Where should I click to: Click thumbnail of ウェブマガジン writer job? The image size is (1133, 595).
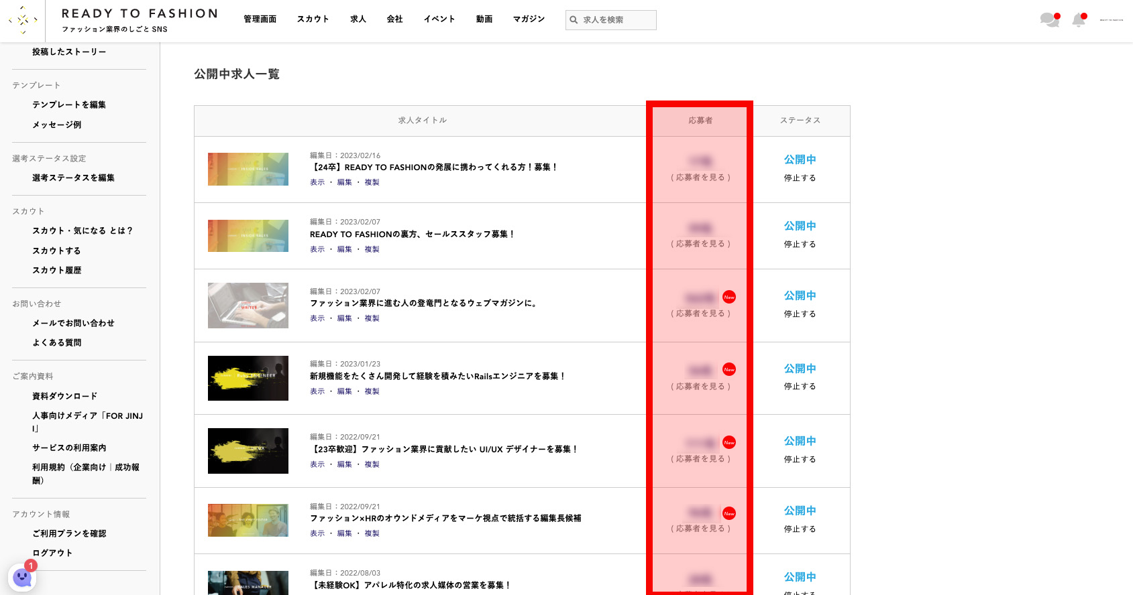248,306
